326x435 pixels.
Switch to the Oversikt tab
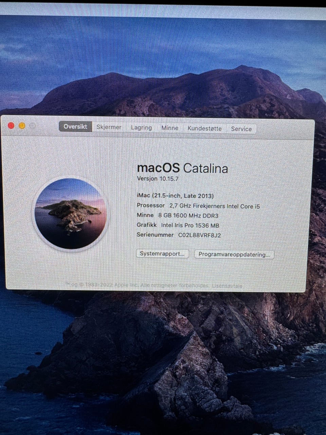(x=75, y=127)
